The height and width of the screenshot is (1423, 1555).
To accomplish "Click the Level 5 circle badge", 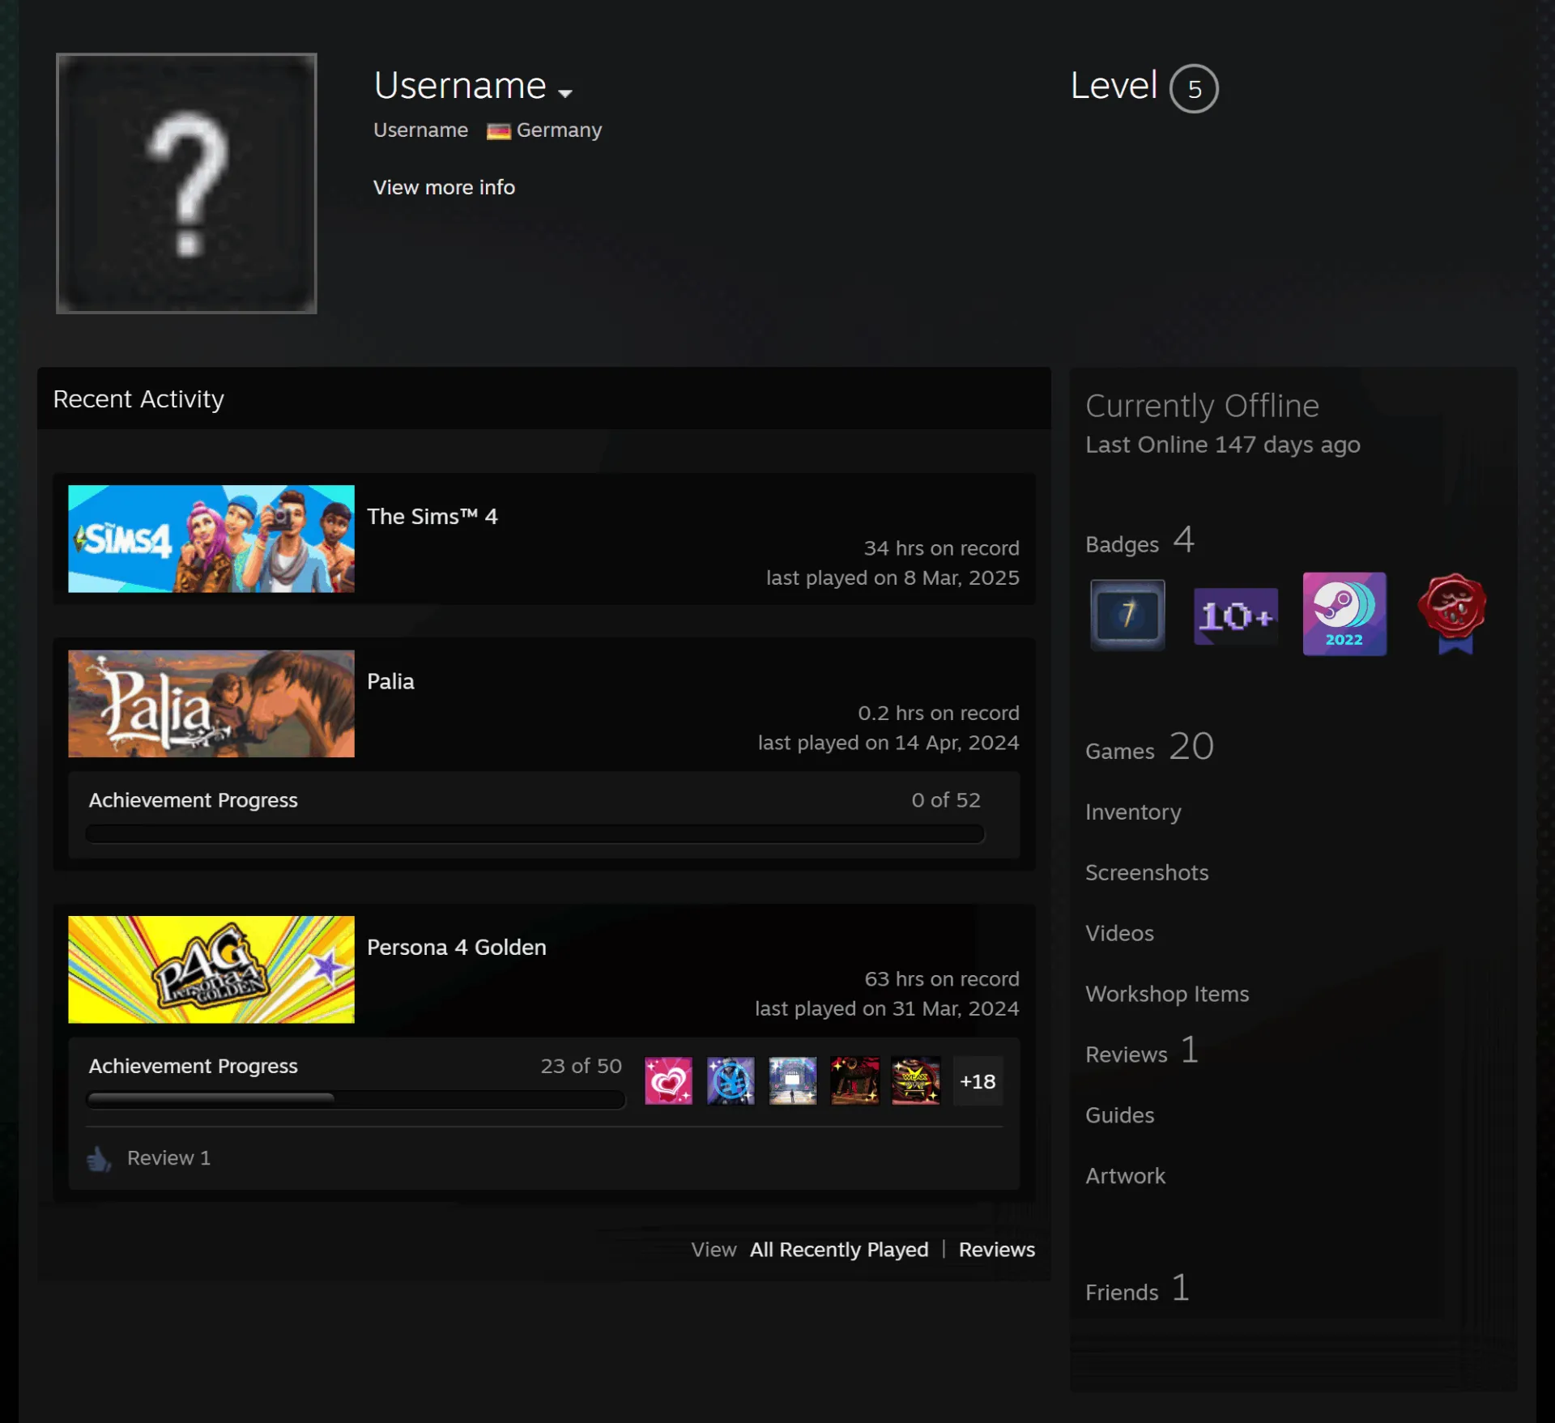I will pos(1194,88).
